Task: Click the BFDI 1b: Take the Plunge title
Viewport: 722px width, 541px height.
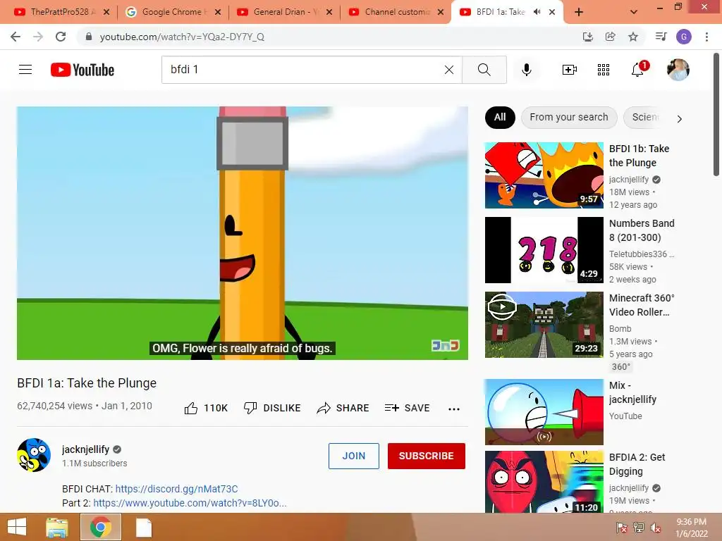Action: click(639, 156)
